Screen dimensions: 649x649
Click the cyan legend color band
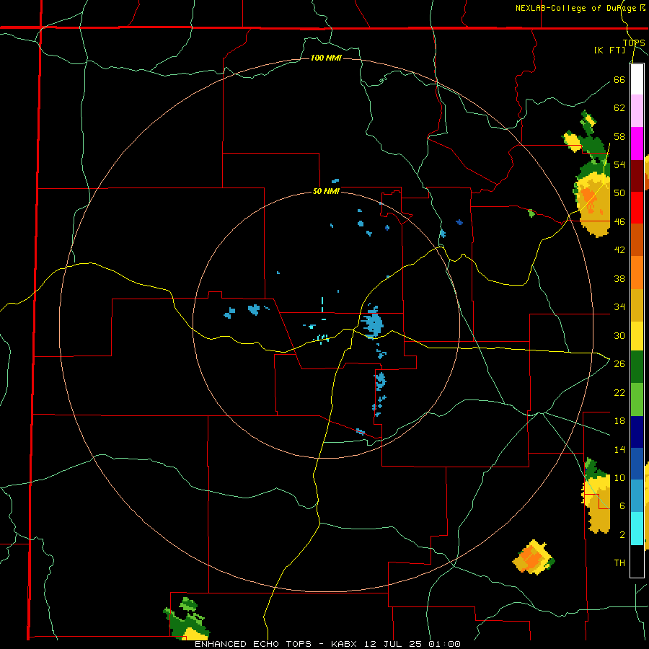(x=637, y=529)
